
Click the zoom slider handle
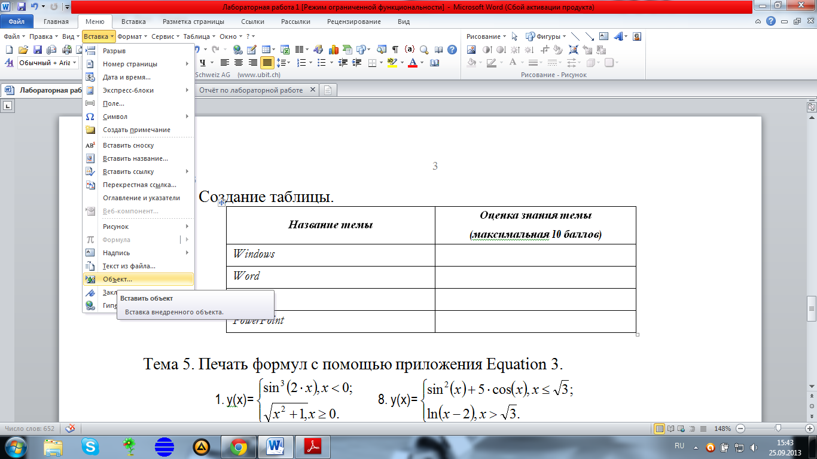coord(778,429)
